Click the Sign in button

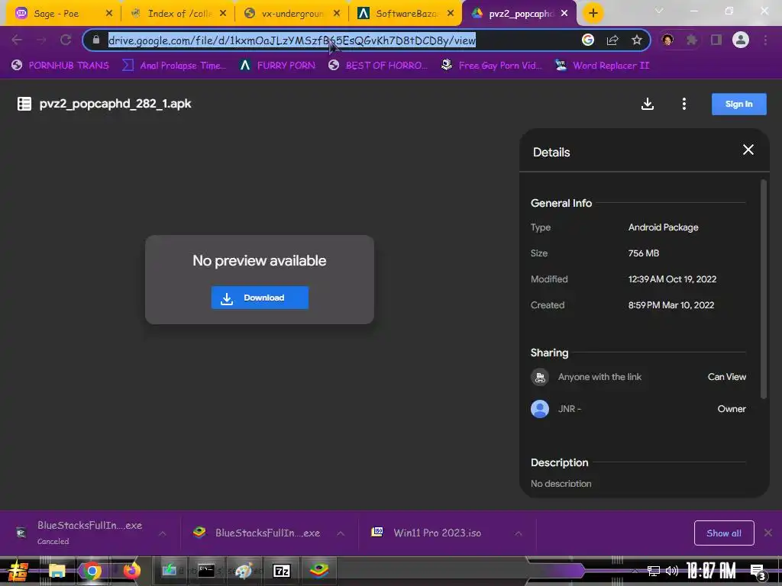[738, 104]
